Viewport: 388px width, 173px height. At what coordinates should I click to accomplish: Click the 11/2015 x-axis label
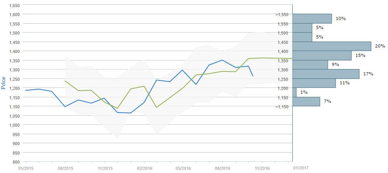[x=104, y=168]
